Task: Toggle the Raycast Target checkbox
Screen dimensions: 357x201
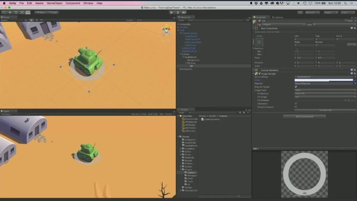Action: (x=296, y=87)
